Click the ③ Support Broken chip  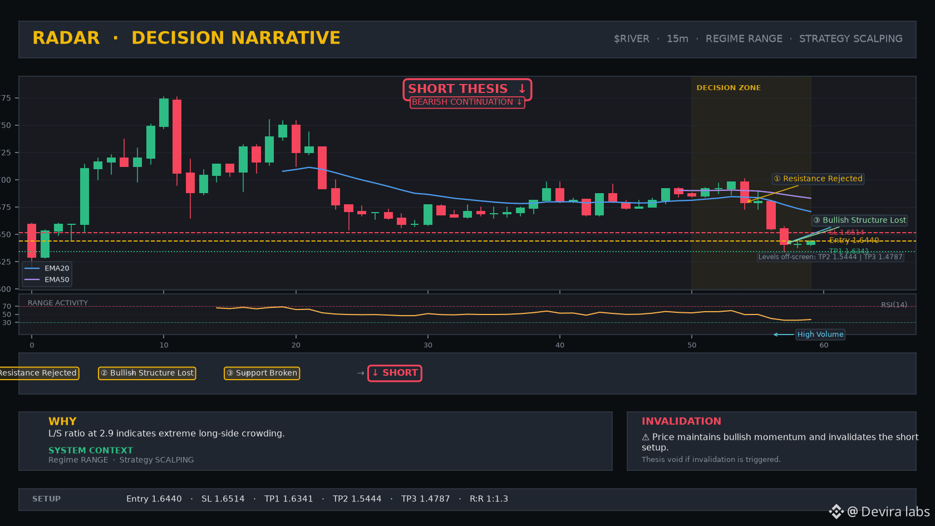[262, 373]
